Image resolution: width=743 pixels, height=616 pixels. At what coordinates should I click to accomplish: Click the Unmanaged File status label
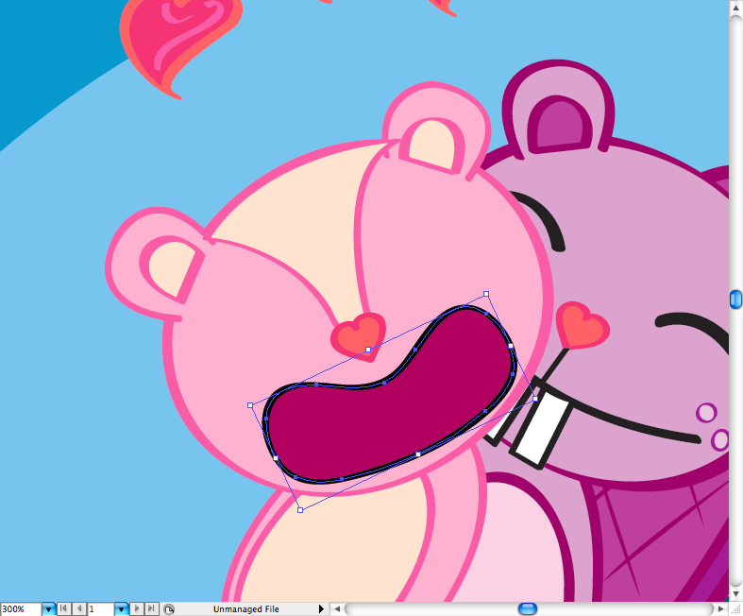pos(245,609)
